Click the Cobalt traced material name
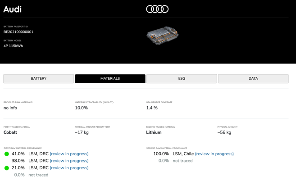 coord(10,132)
